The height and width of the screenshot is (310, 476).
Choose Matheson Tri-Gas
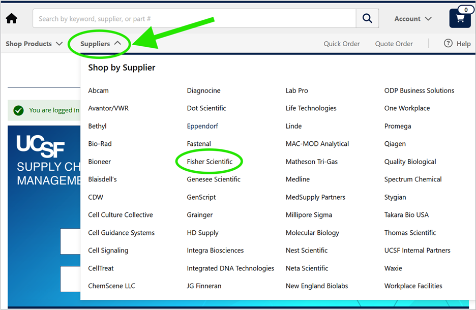point(311,162)
